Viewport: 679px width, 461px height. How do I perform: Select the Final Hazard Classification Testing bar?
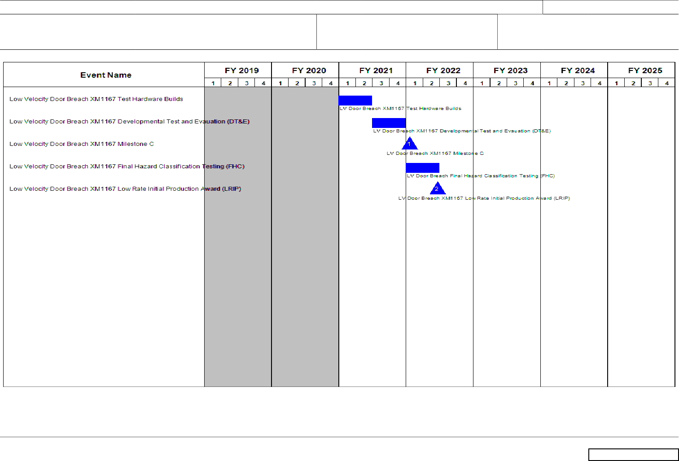[422, 168]
